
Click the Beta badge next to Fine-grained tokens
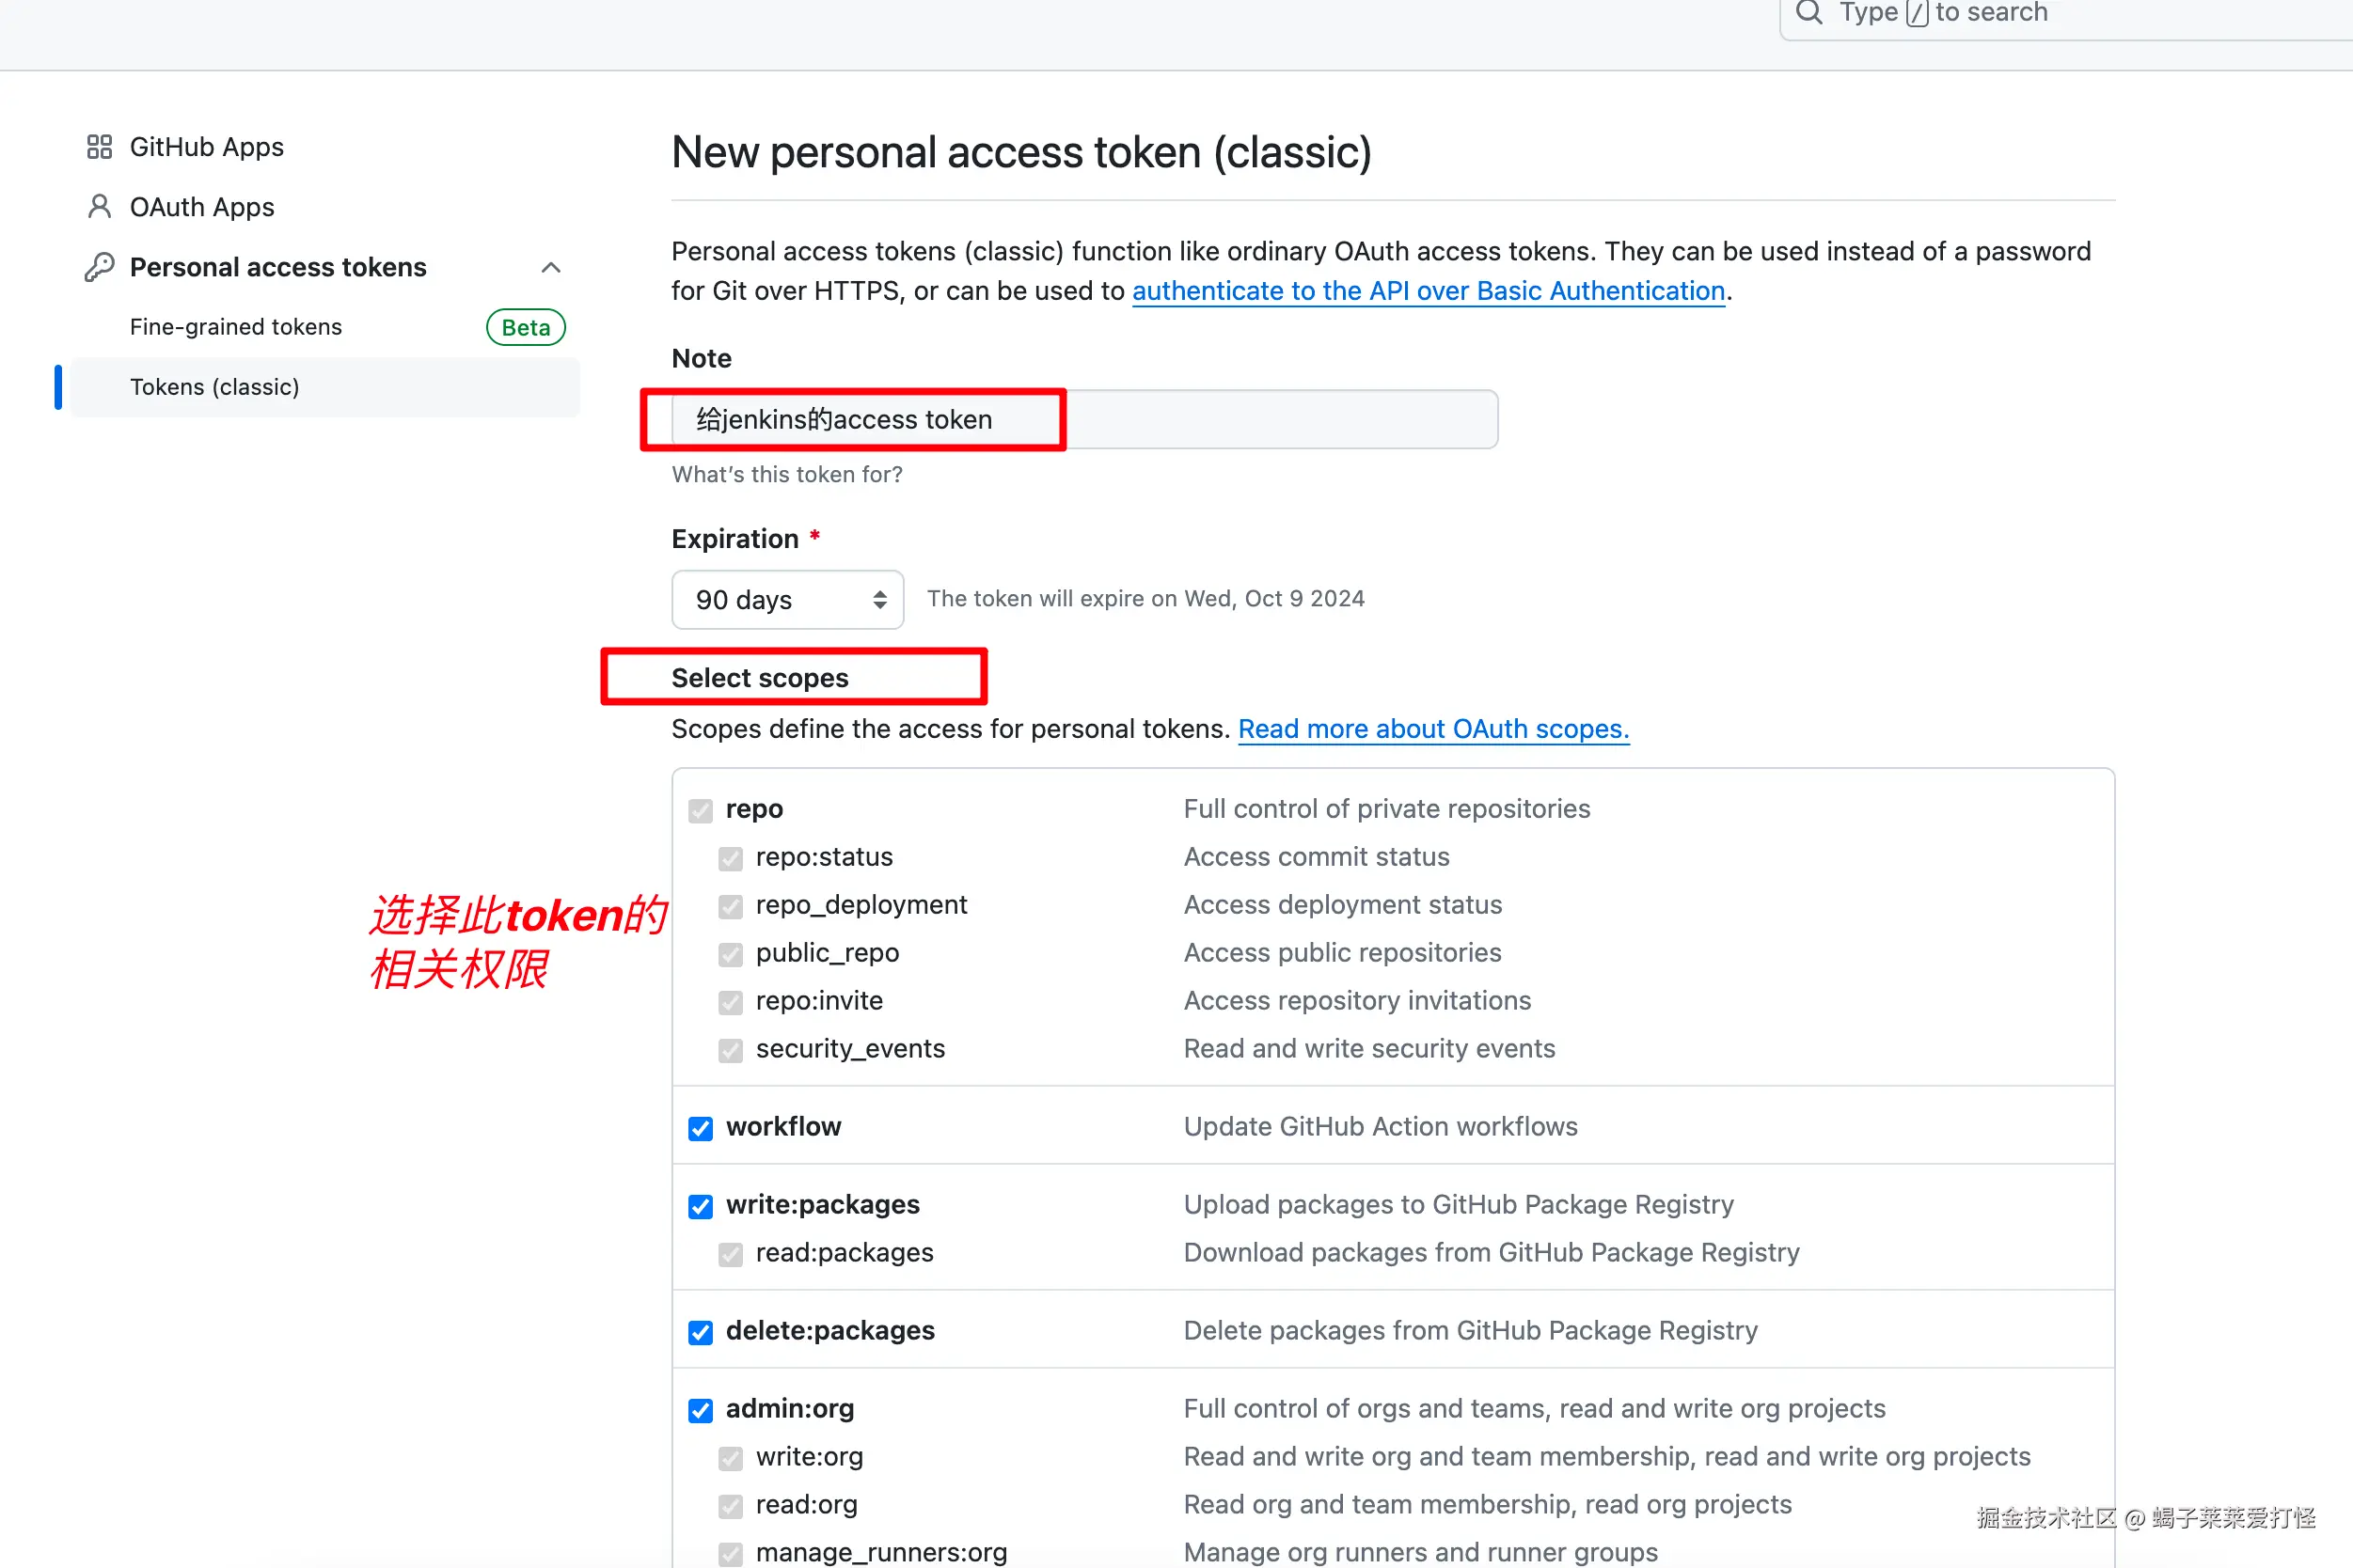525,327
